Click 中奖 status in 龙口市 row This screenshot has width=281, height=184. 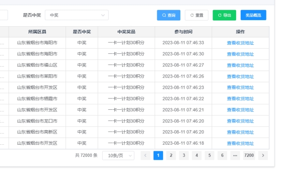(81, 121)
